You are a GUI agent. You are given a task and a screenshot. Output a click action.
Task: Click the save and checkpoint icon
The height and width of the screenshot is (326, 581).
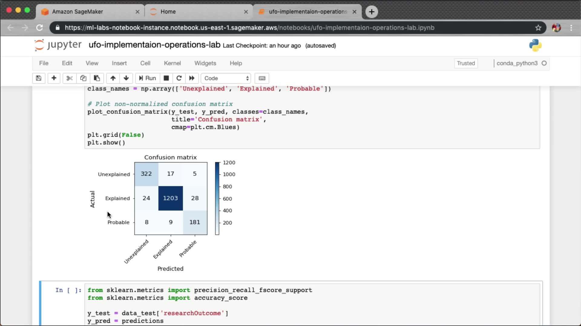click(38, 78)
